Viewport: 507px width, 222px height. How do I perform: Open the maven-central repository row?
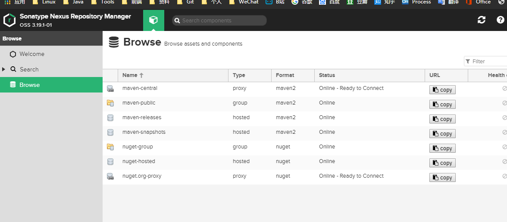tap(304, 89)
